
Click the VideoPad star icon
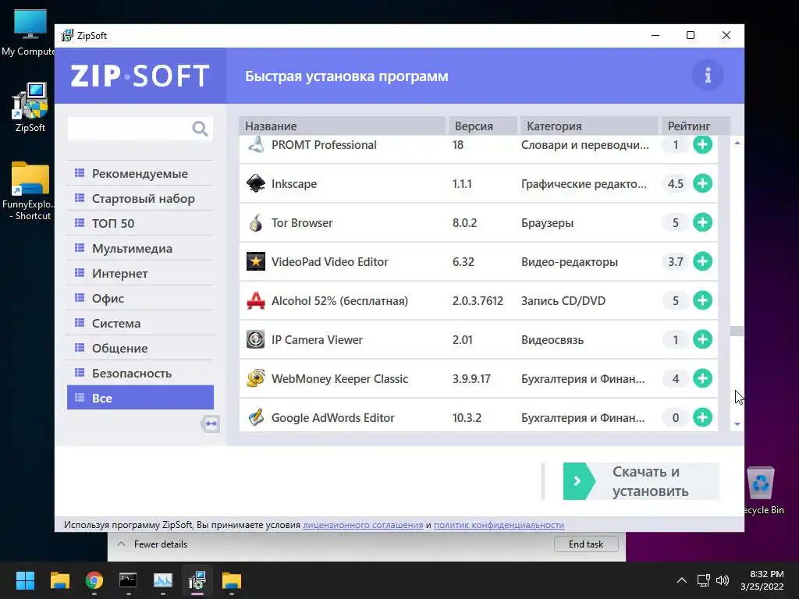tap(255, 261)
